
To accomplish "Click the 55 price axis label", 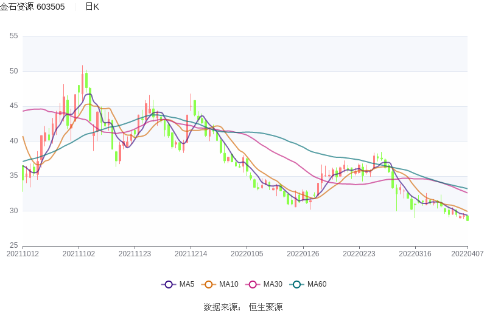I will coord(14,36).
